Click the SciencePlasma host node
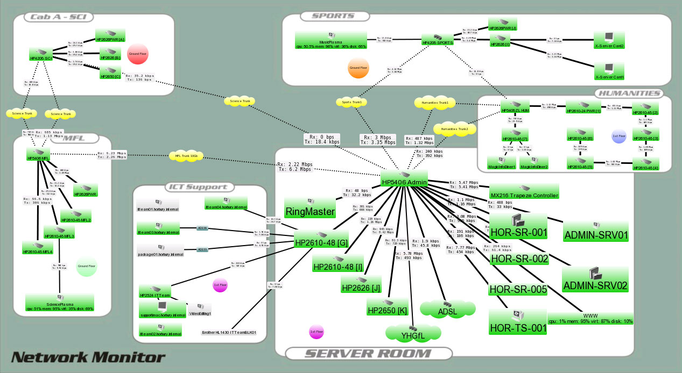Screen dimensions: 682x373 point(60,303)
